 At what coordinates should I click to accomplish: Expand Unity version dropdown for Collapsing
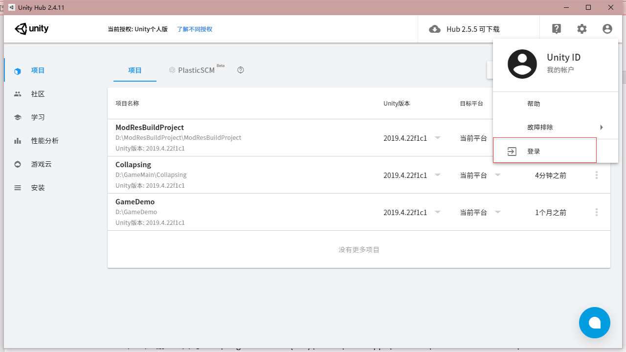coord(438,175)
